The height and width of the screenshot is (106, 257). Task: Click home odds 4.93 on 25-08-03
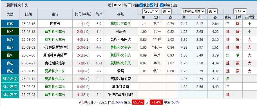pyautogui.click(x=184, y=47)
